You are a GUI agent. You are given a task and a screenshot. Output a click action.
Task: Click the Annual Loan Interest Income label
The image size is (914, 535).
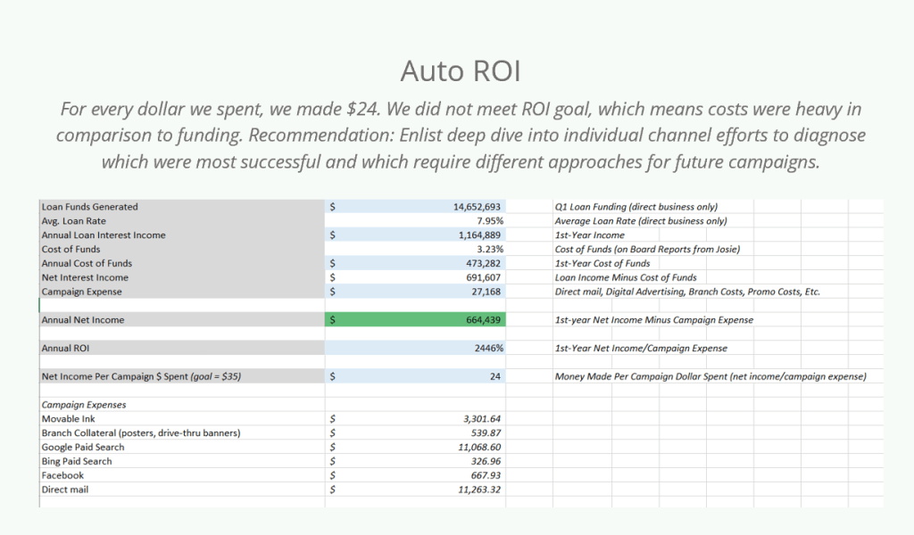coord(104,235)
